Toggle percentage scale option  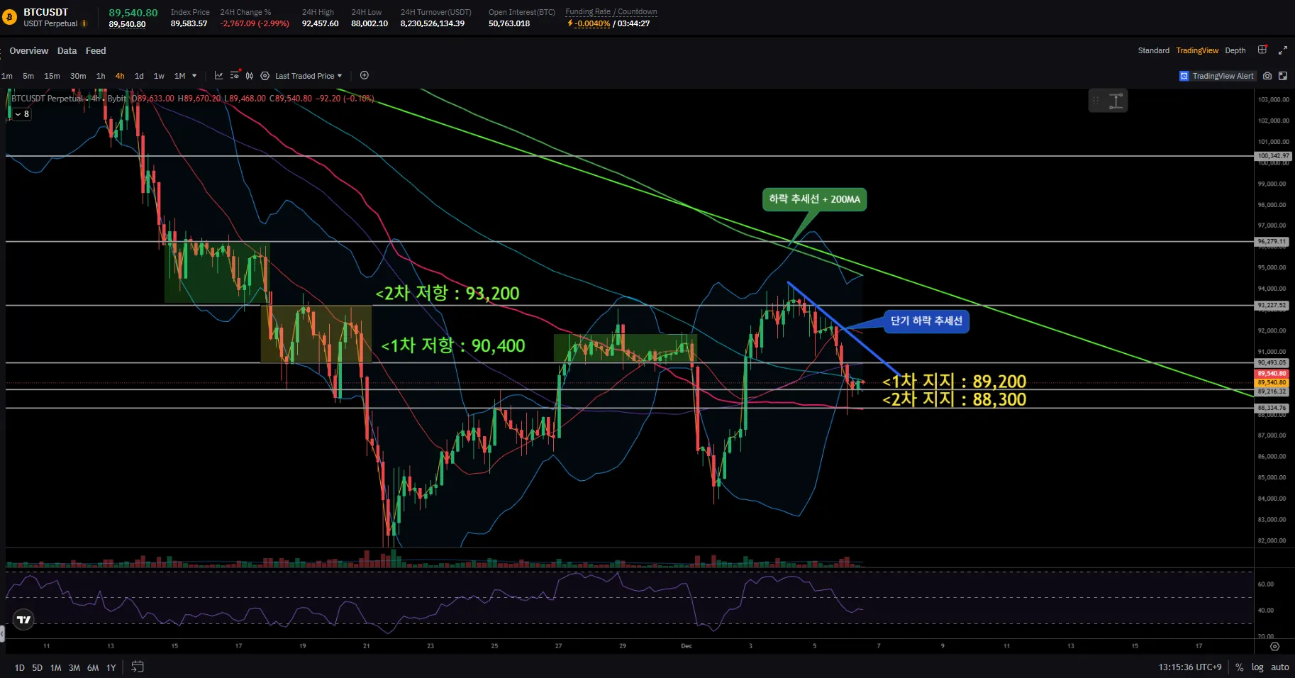click(x=1240, y=667)
